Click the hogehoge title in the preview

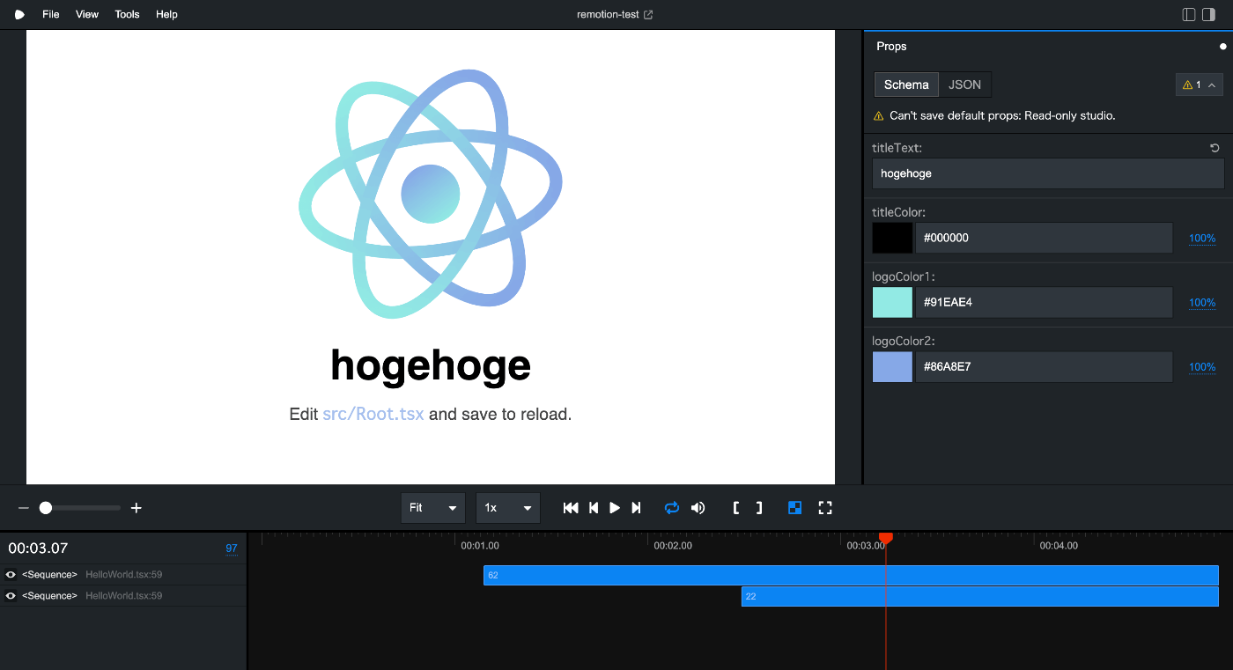click(x=431, y=364)
